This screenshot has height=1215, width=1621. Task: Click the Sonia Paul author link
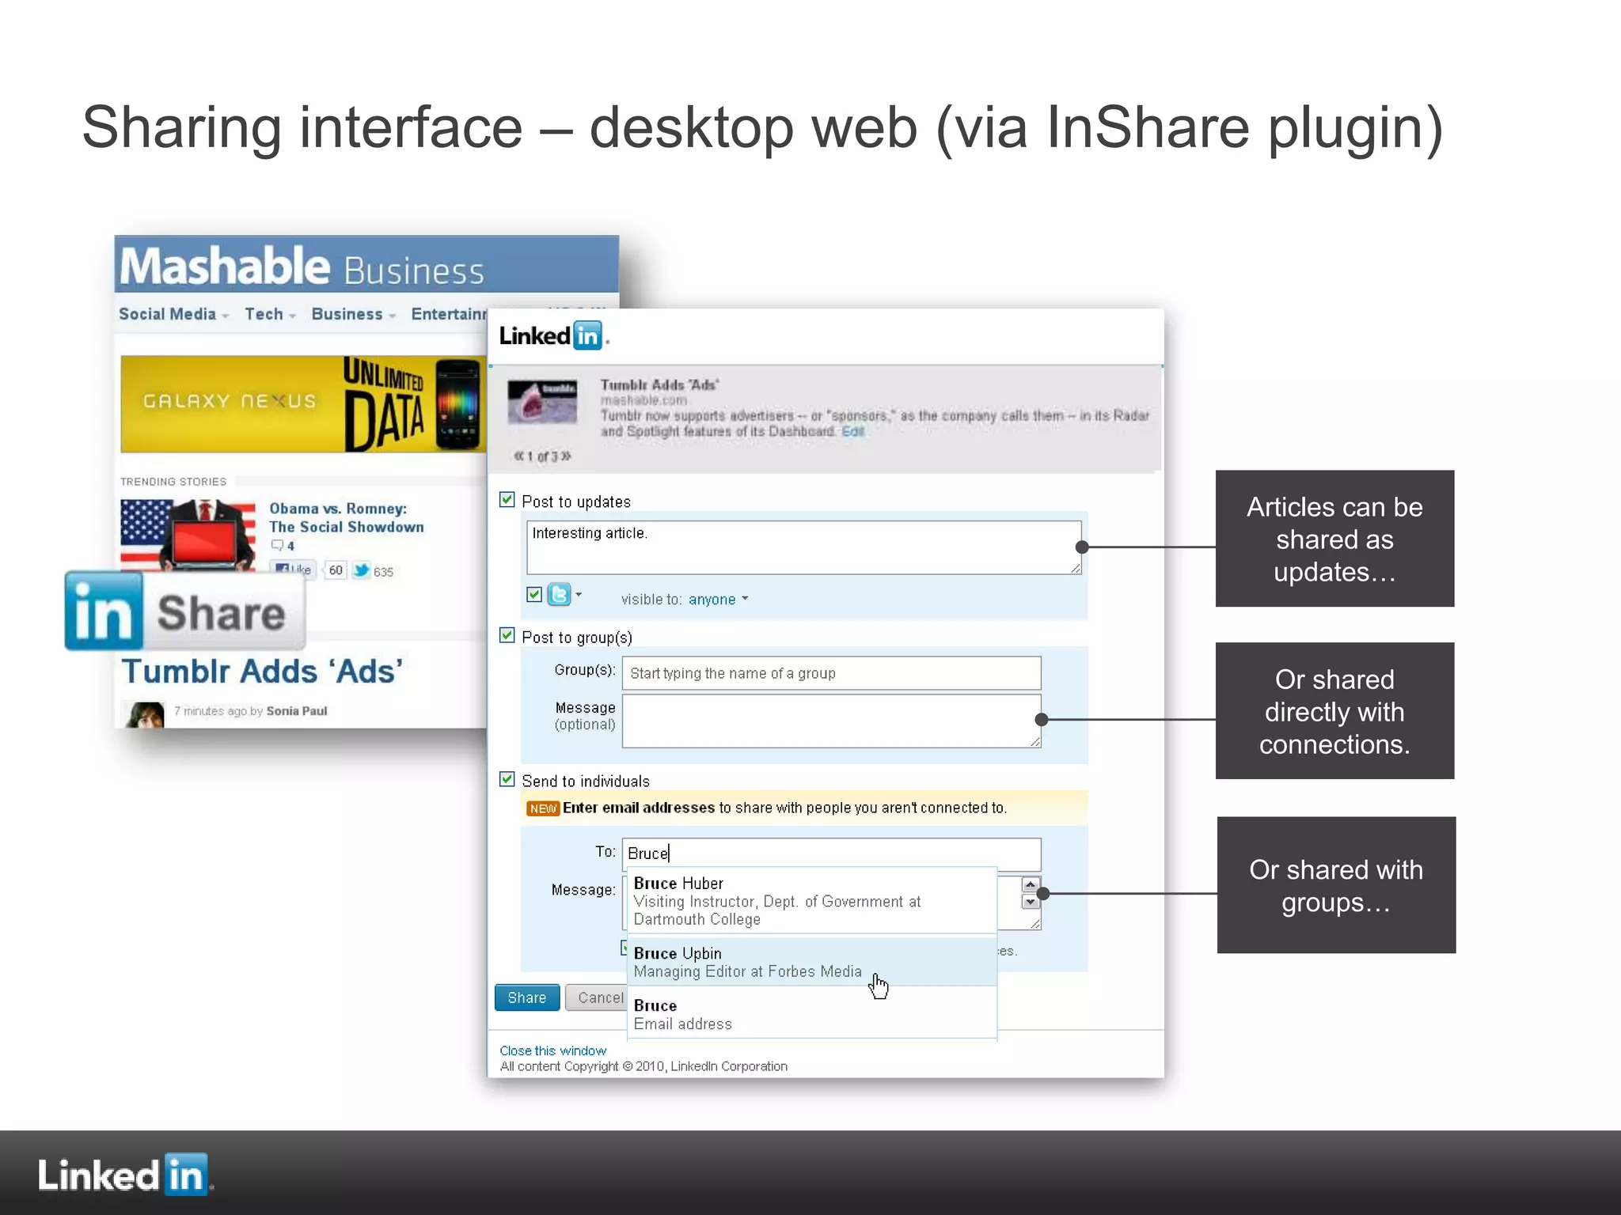[x=297, y=711]
